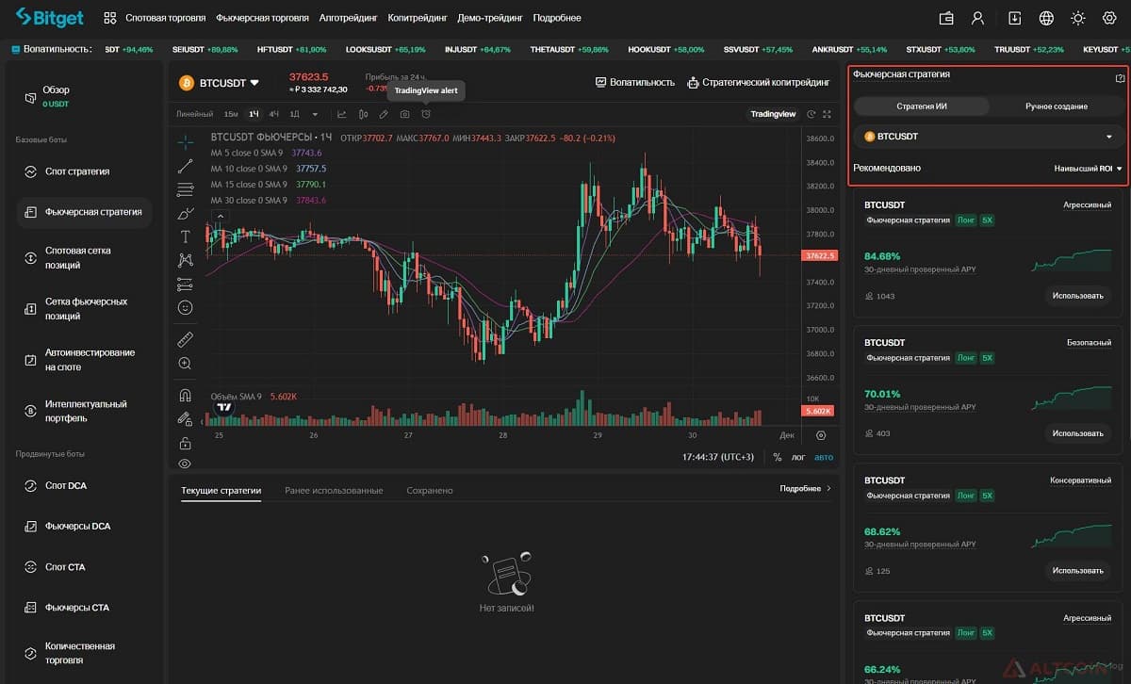Open the language globe icon
The width and height of the screenshot is (1131, 684).
(1046, 18)
